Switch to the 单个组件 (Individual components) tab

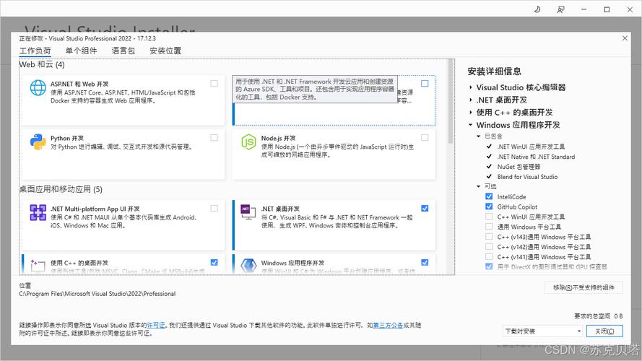[x=81, y=51]
